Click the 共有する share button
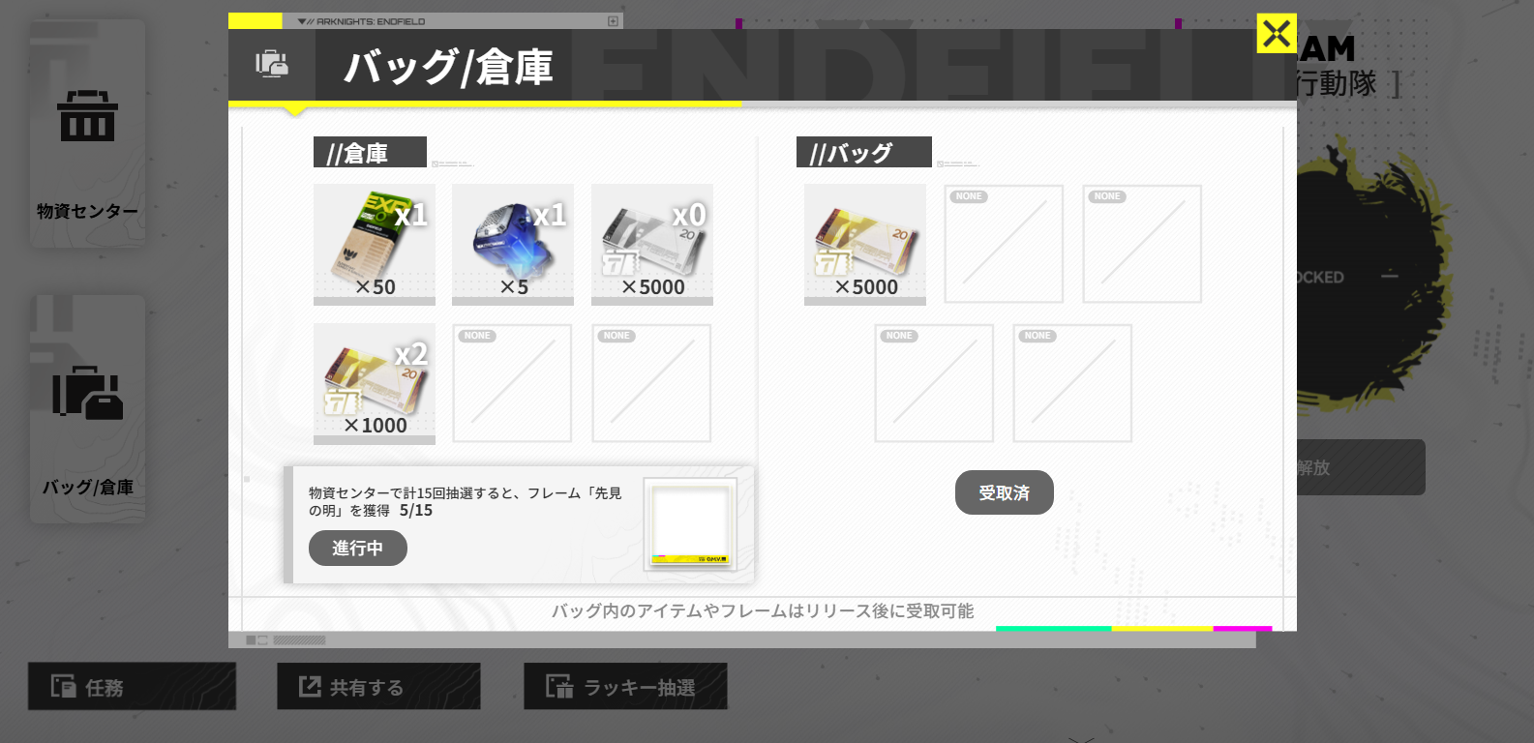This screenshot has height=743, width=1534. click(x=378, y=686)
